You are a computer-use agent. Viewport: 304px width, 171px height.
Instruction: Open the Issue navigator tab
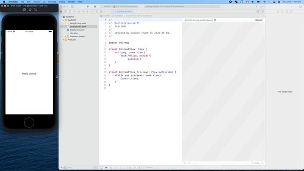(79, 11)
